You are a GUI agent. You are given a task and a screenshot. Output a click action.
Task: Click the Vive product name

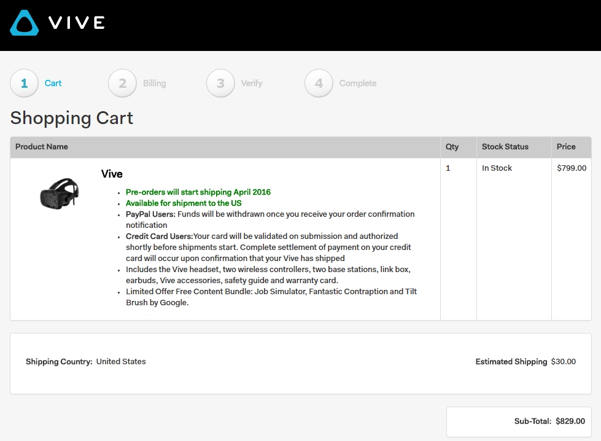point(112,174)
